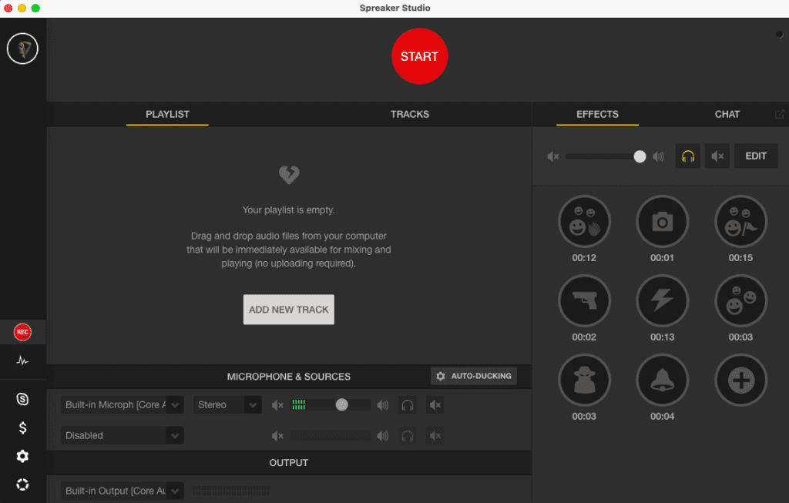Screen dimensions: 789x503
Task: Click the applause sound effect icon
Action: point(584,221)
